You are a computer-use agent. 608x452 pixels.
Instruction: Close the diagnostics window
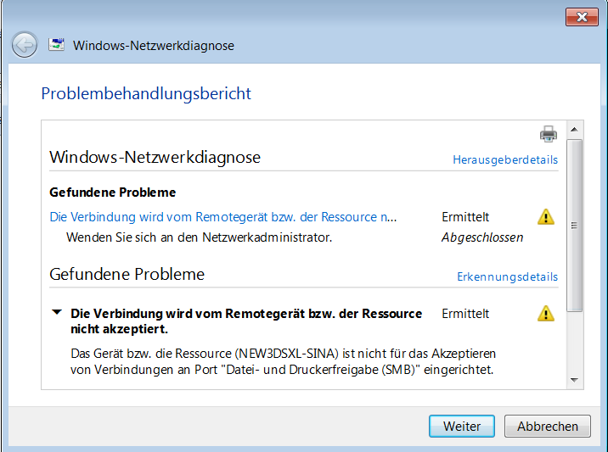click(x=582, y=17)
